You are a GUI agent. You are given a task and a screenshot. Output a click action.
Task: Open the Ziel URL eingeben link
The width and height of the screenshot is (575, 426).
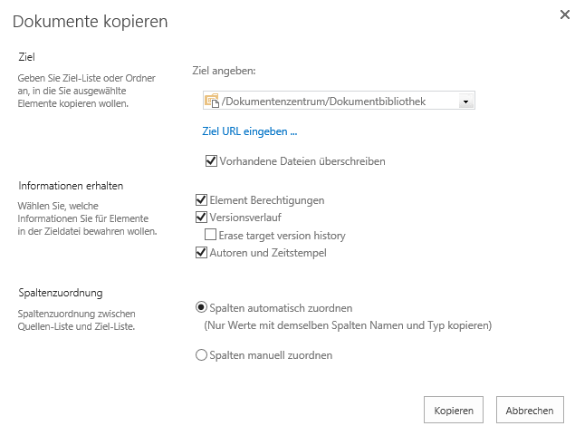tap(250, 131)
